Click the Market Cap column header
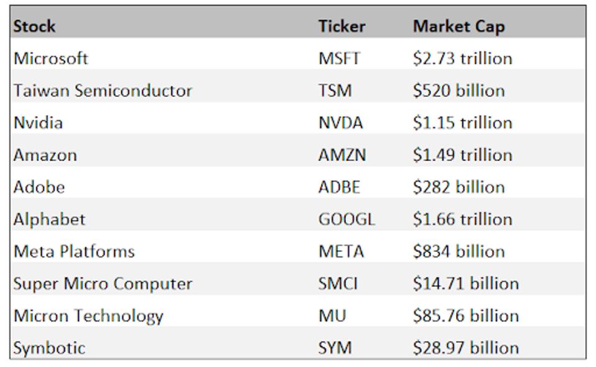596x367 pixels. coord(459,26)
